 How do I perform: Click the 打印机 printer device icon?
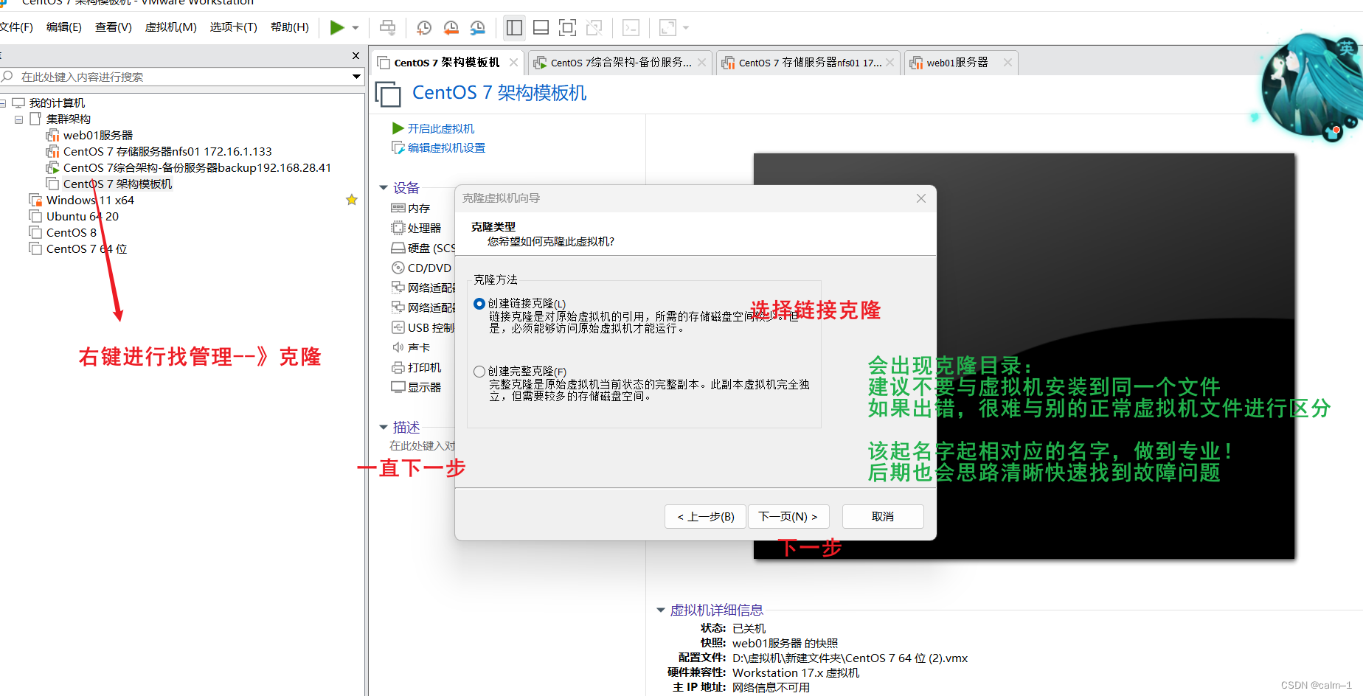(398, 367)
